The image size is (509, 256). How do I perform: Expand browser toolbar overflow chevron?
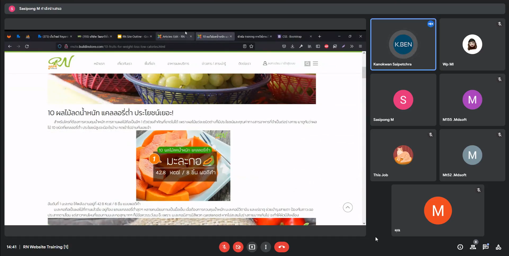(352, 46)
